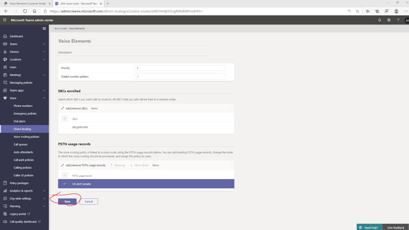Expand the Locations menu chevron
The image size is (409, 230).
pos(44,60)
